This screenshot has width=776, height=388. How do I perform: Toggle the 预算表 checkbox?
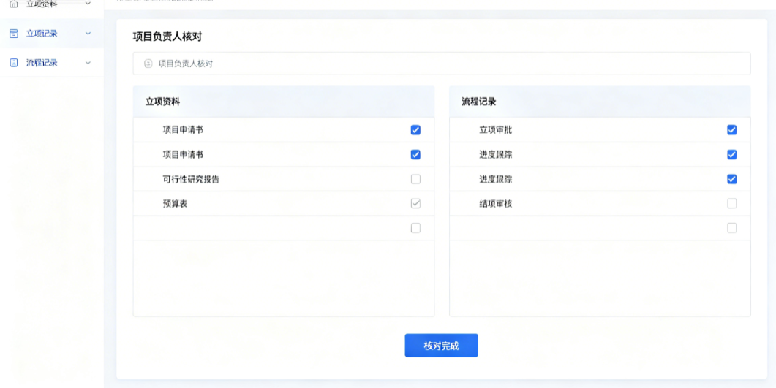tap(415, 204)
